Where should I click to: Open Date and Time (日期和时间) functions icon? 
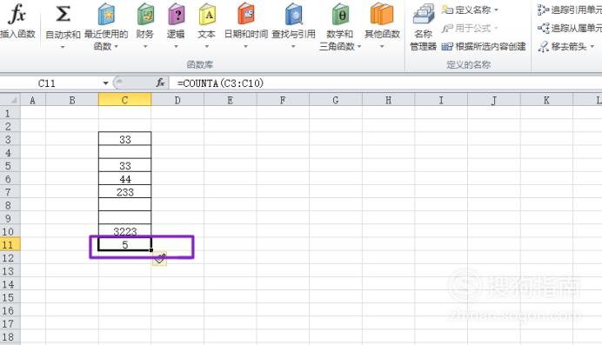point(245,15)
